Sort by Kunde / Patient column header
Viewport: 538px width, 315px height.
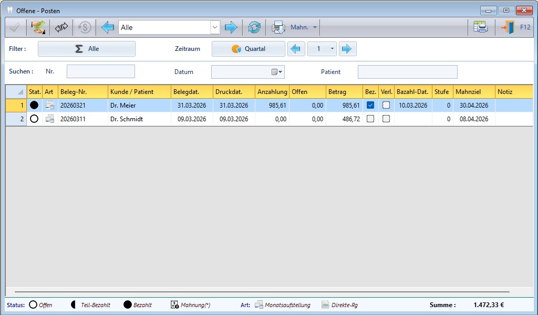(x=139, y=91)
